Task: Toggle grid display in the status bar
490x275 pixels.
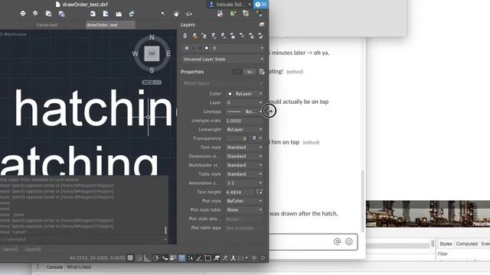Action: (x=130, y=258)
